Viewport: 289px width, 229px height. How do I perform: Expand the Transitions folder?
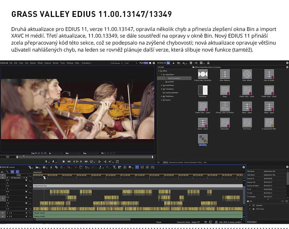tap(162, 89)
